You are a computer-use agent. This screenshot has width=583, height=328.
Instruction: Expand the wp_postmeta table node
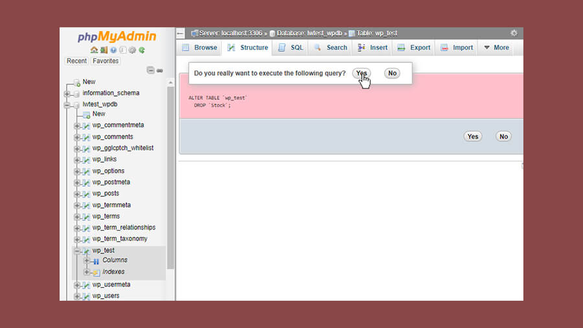77,183
